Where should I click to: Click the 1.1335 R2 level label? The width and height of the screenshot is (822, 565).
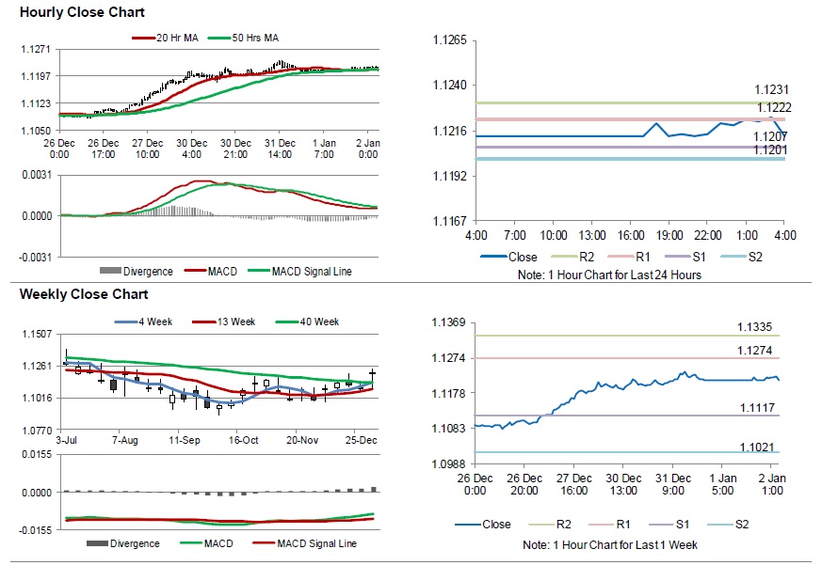755,327
